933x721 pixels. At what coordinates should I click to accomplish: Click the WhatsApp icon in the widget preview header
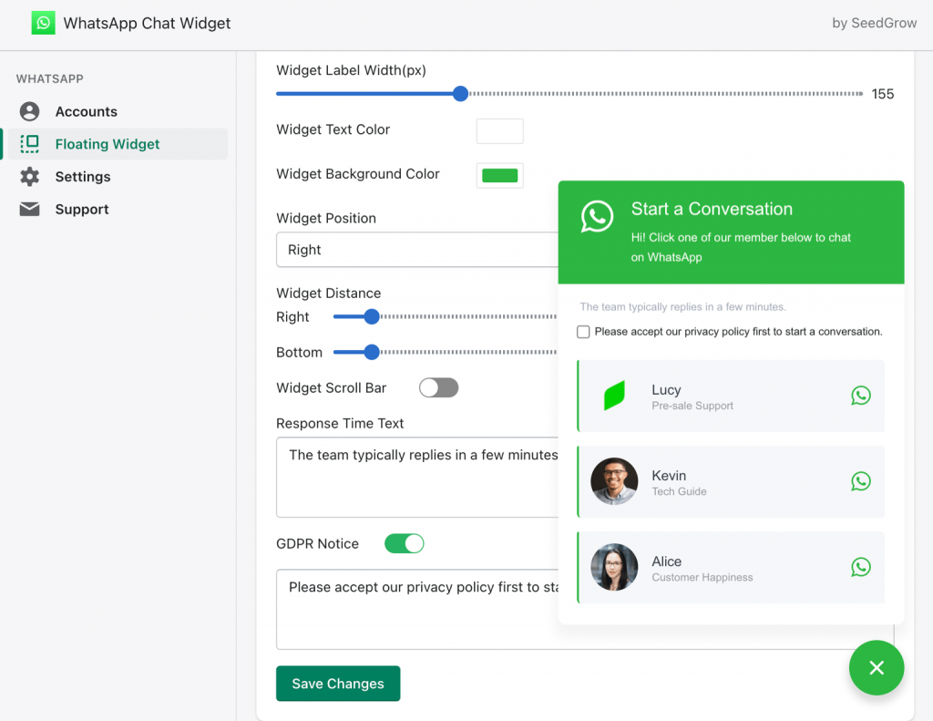coord(597,216)
